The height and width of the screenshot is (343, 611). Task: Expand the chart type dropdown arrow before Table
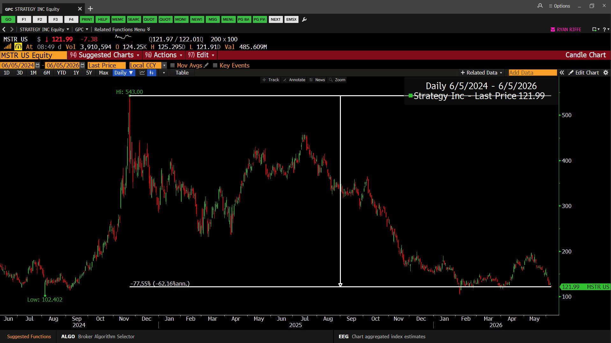164,73
